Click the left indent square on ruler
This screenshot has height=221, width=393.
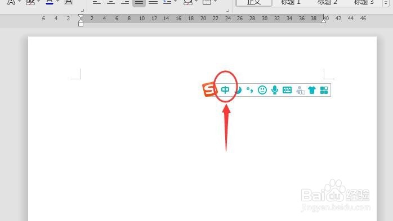pyautogui.click(x=81, y=24)
